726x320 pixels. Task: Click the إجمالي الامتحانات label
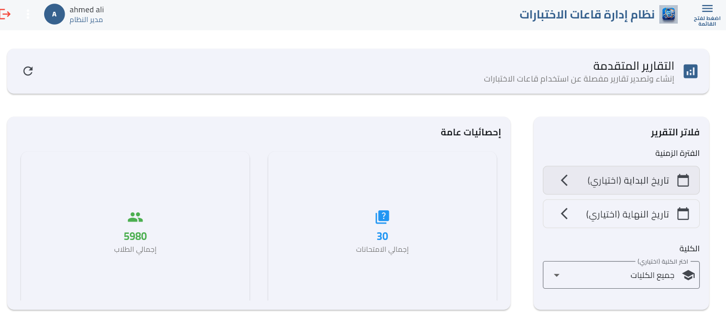[382, 250]
